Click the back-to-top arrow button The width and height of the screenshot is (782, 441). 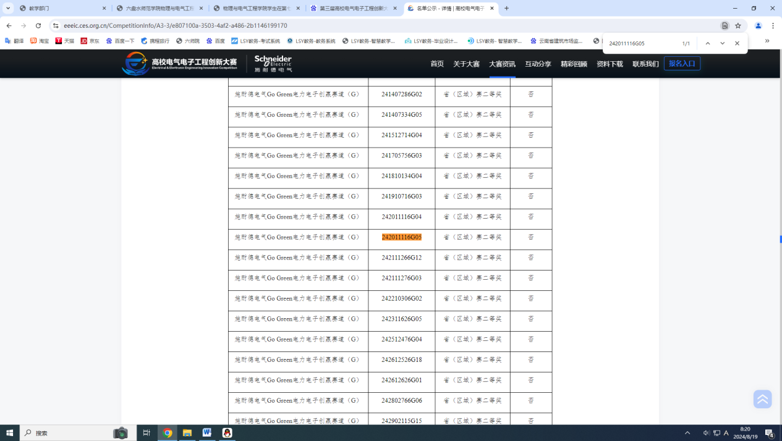(x=763, y=399)
